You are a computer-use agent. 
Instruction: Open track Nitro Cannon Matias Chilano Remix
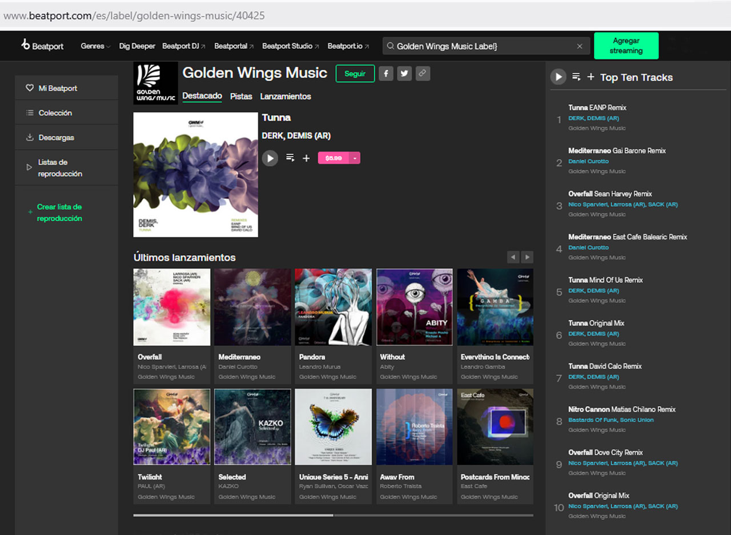click(622, 409)
